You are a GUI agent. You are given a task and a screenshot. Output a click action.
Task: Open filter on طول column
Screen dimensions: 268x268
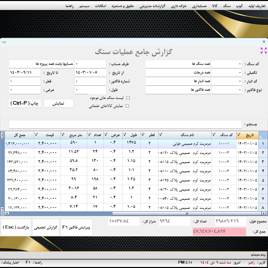[x=125, y=135]
